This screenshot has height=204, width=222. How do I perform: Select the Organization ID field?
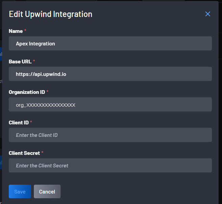tap(110, 104)
